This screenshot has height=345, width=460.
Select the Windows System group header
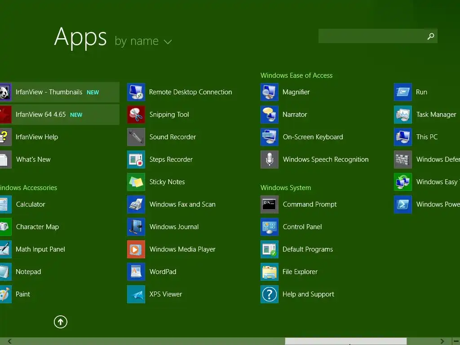285,188
